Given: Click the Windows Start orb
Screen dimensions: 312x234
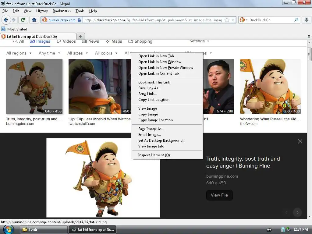Looking at the screenshot, I should tap(8, 229).
